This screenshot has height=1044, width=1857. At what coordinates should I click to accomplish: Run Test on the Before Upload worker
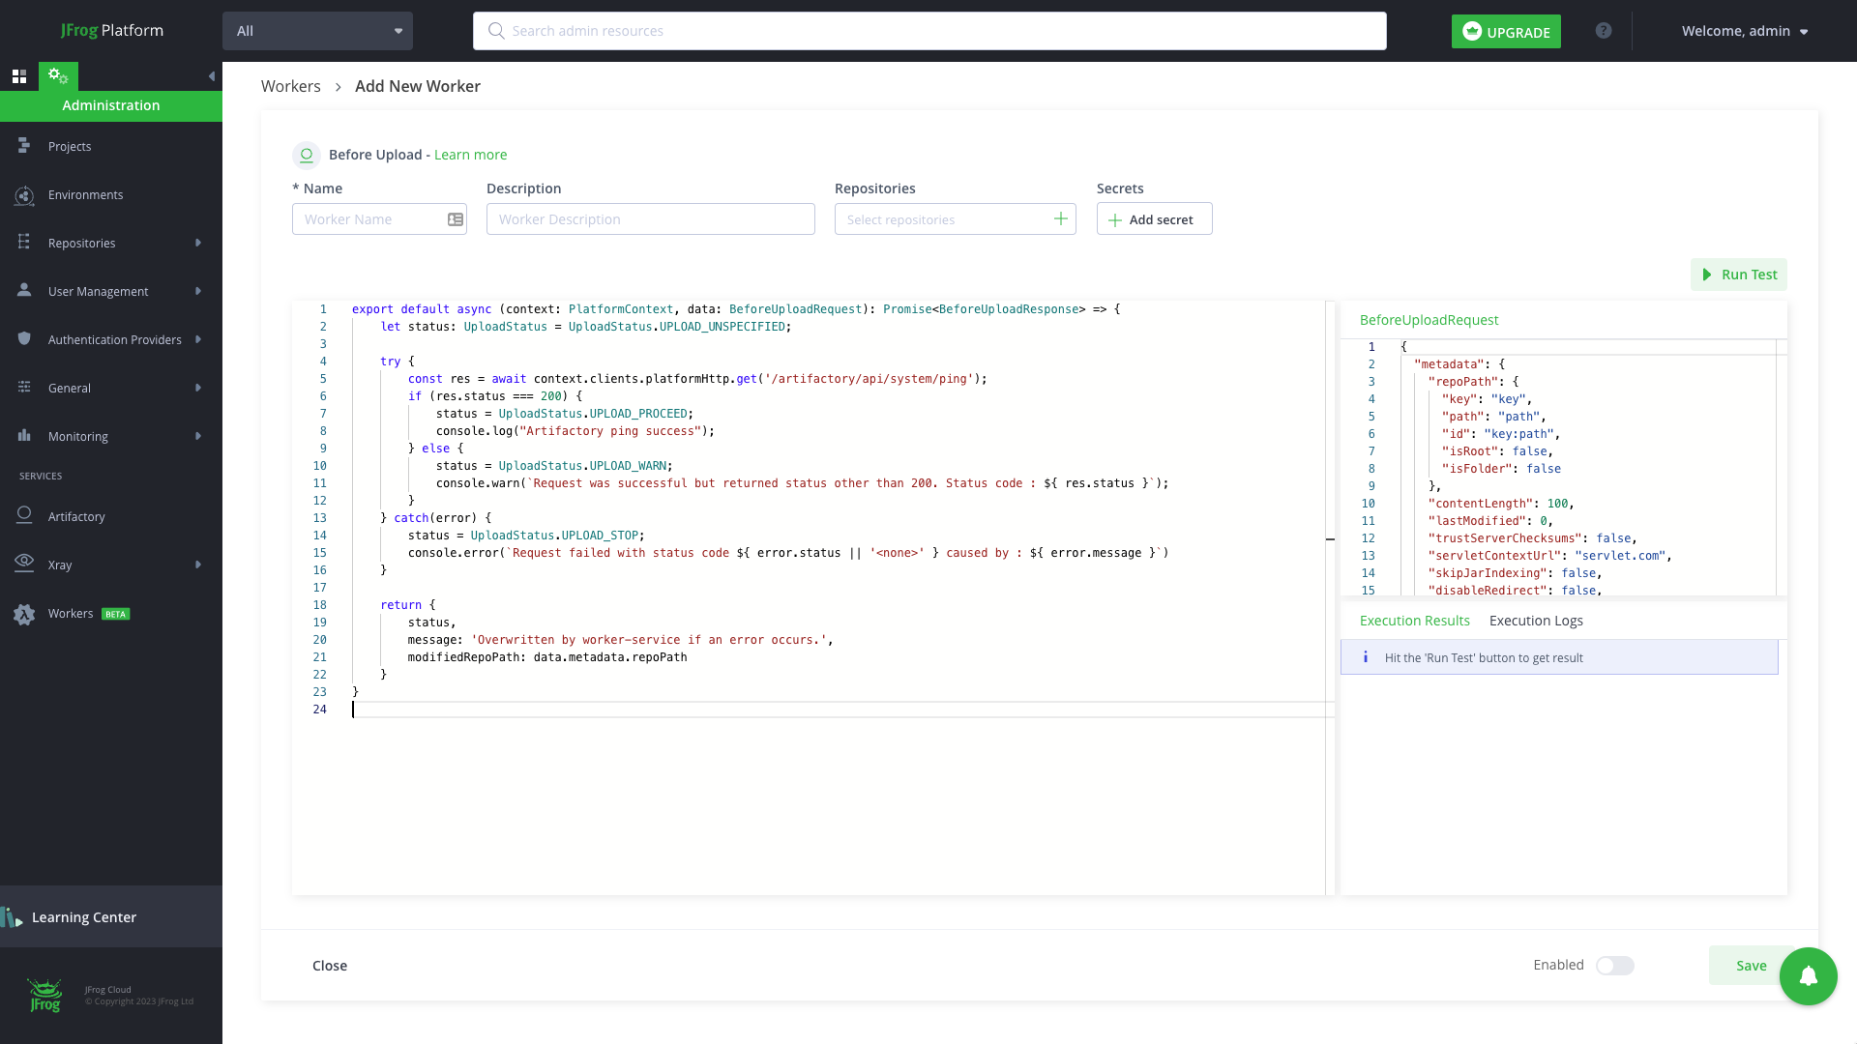click(1738, 275)
